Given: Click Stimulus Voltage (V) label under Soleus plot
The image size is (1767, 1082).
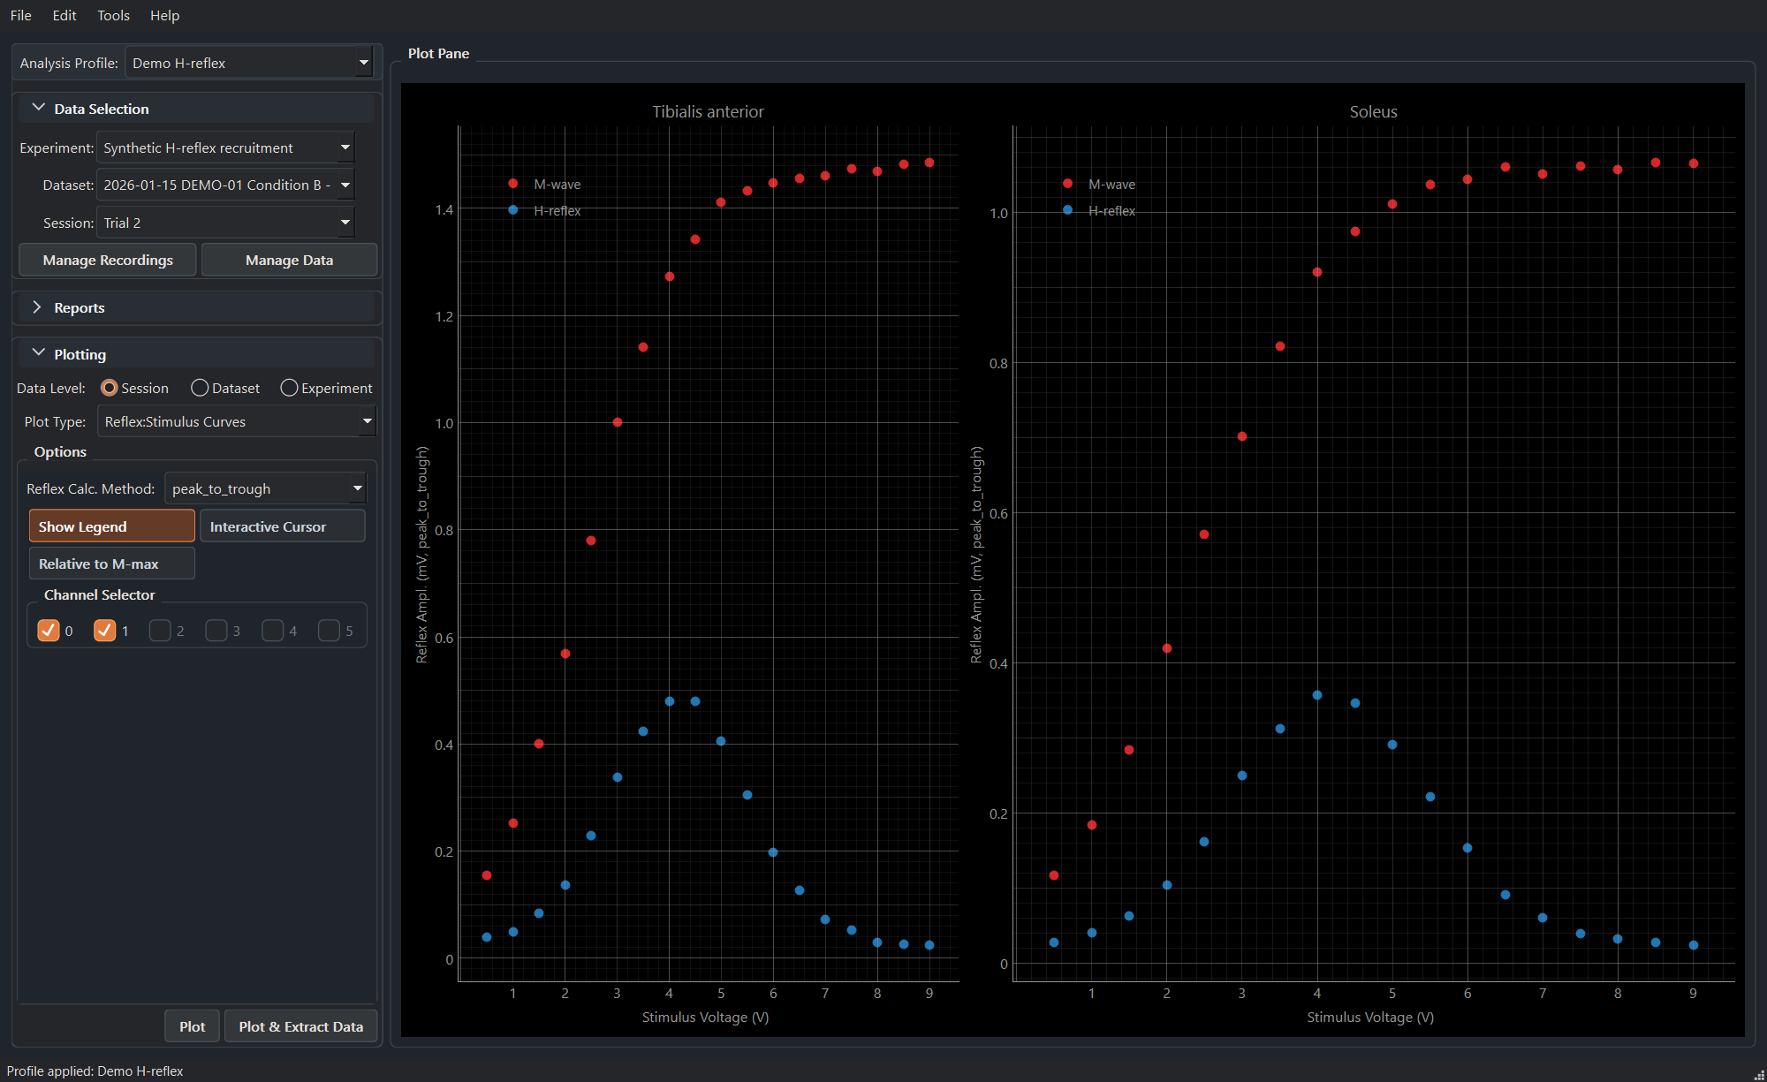Looking at the screenshot, I should (x=1370, y=1017).
